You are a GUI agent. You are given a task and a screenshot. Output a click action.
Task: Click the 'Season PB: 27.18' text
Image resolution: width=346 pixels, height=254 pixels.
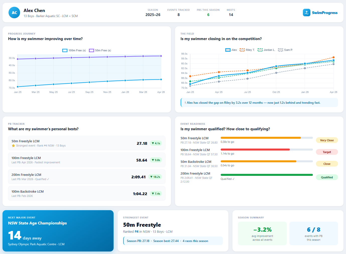tap(138, 241)
